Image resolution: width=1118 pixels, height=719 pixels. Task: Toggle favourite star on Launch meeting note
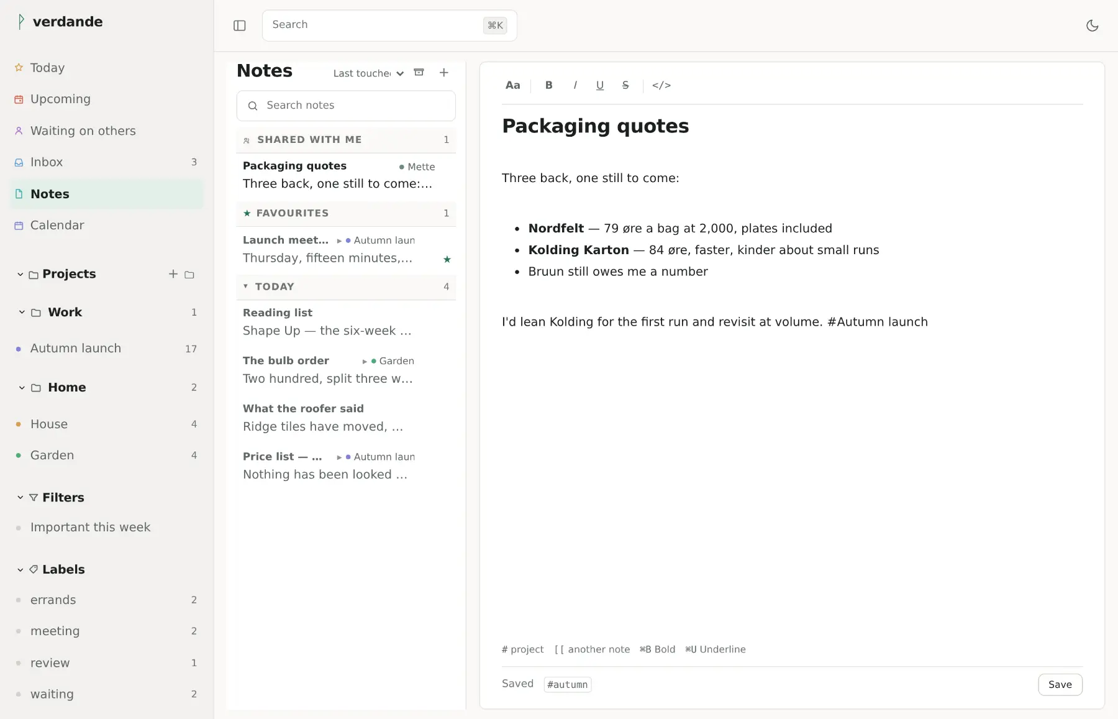click(x=447, y=259)
